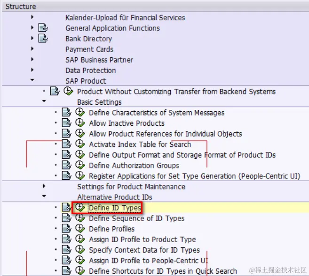This screenshot has height=276, width=309.
Task: Click the Structure column header
Action: pos(155,6)
